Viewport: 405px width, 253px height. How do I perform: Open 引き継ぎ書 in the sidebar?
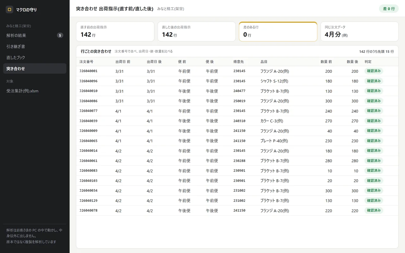click(x=35, y=46)
